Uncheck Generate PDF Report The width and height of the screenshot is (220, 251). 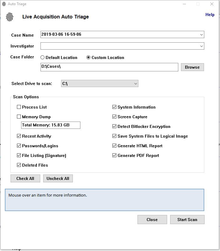tap(115, 155)
